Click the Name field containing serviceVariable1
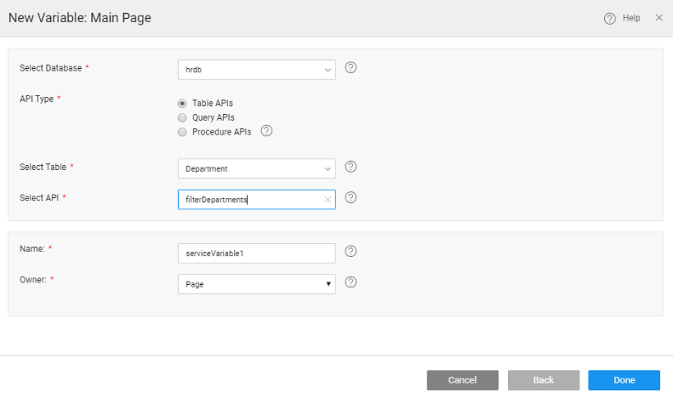673x404 pixels. pyautogui.click(x=256, y=253)
